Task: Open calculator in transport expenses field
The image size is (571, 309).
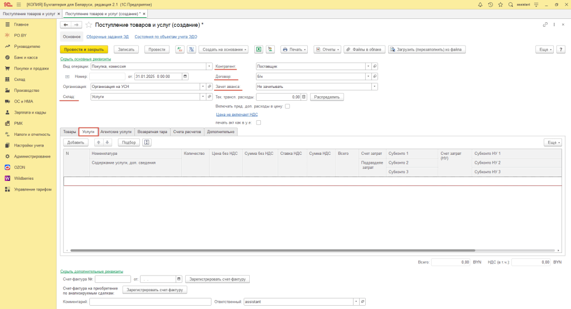Action: tap(304, 96)
